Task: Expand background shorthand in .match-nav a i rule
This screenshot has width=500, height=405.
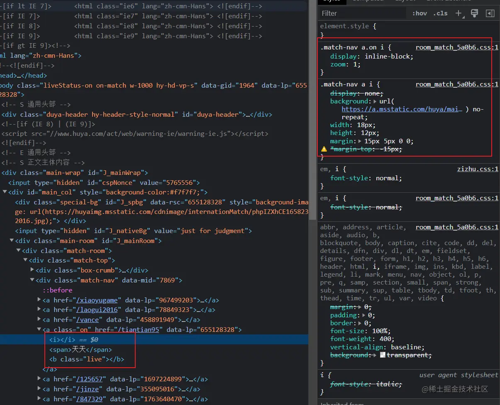Action: [375, 101]
